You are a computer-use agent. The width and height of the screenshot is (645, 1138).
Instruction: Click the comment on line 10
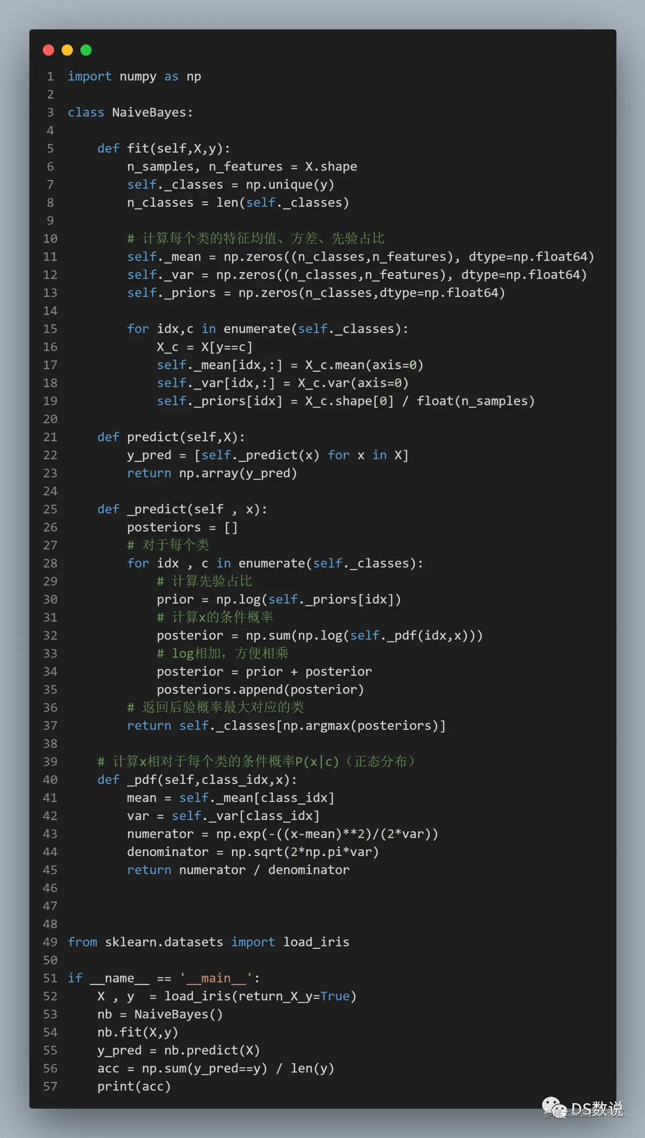click(256, 239)
